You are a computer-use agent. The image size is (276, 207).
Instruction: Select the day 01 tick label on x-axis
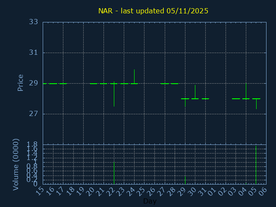212,191
